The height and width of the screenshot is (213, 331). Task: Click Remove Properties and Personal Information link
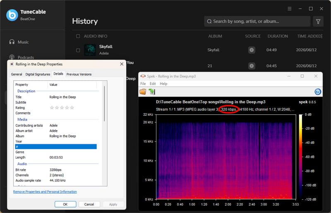[45, 191]
